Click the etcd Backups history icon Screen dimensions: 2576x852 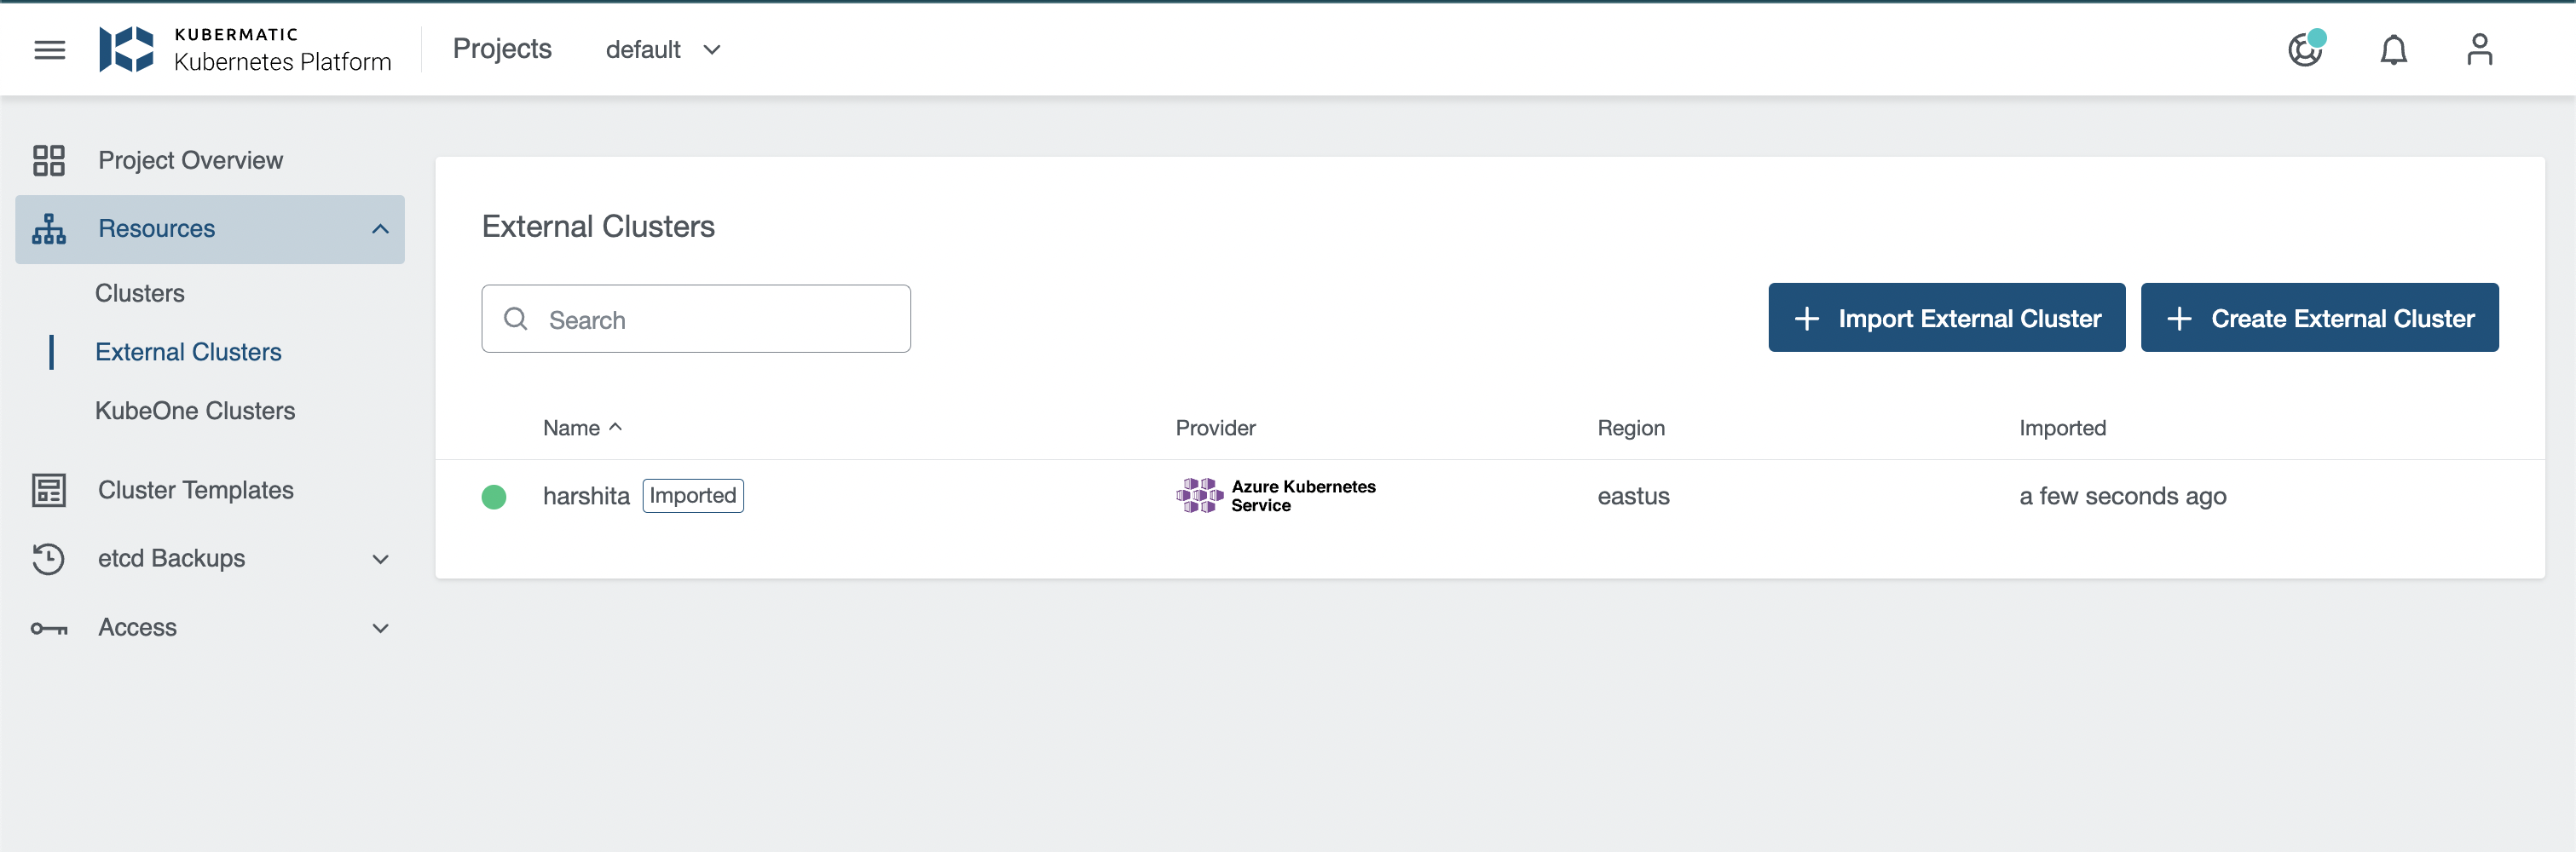[x=48, y=558]
